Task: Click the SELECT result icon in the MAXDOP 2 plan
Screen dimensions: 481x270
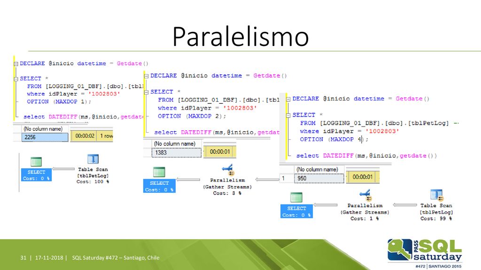Action: (x=159, y=172)
